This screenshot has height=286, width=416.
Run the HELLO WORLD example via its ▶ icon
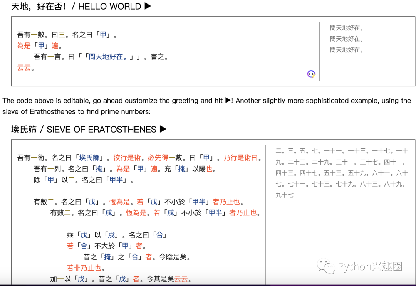pyautogui.click(x=147, y=6)
